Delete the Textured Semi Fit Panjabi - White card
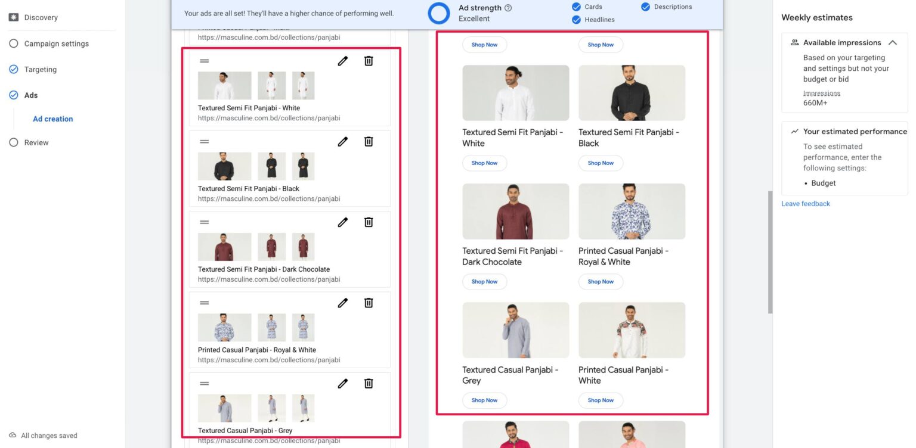916x448 pixels. click(x=369, y=61)
